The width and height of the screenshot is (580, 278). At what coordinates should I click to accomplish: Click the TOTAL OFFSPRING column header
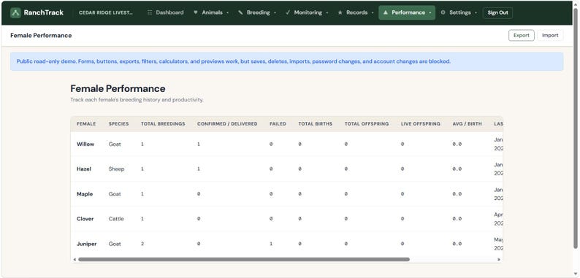(367, 124)
